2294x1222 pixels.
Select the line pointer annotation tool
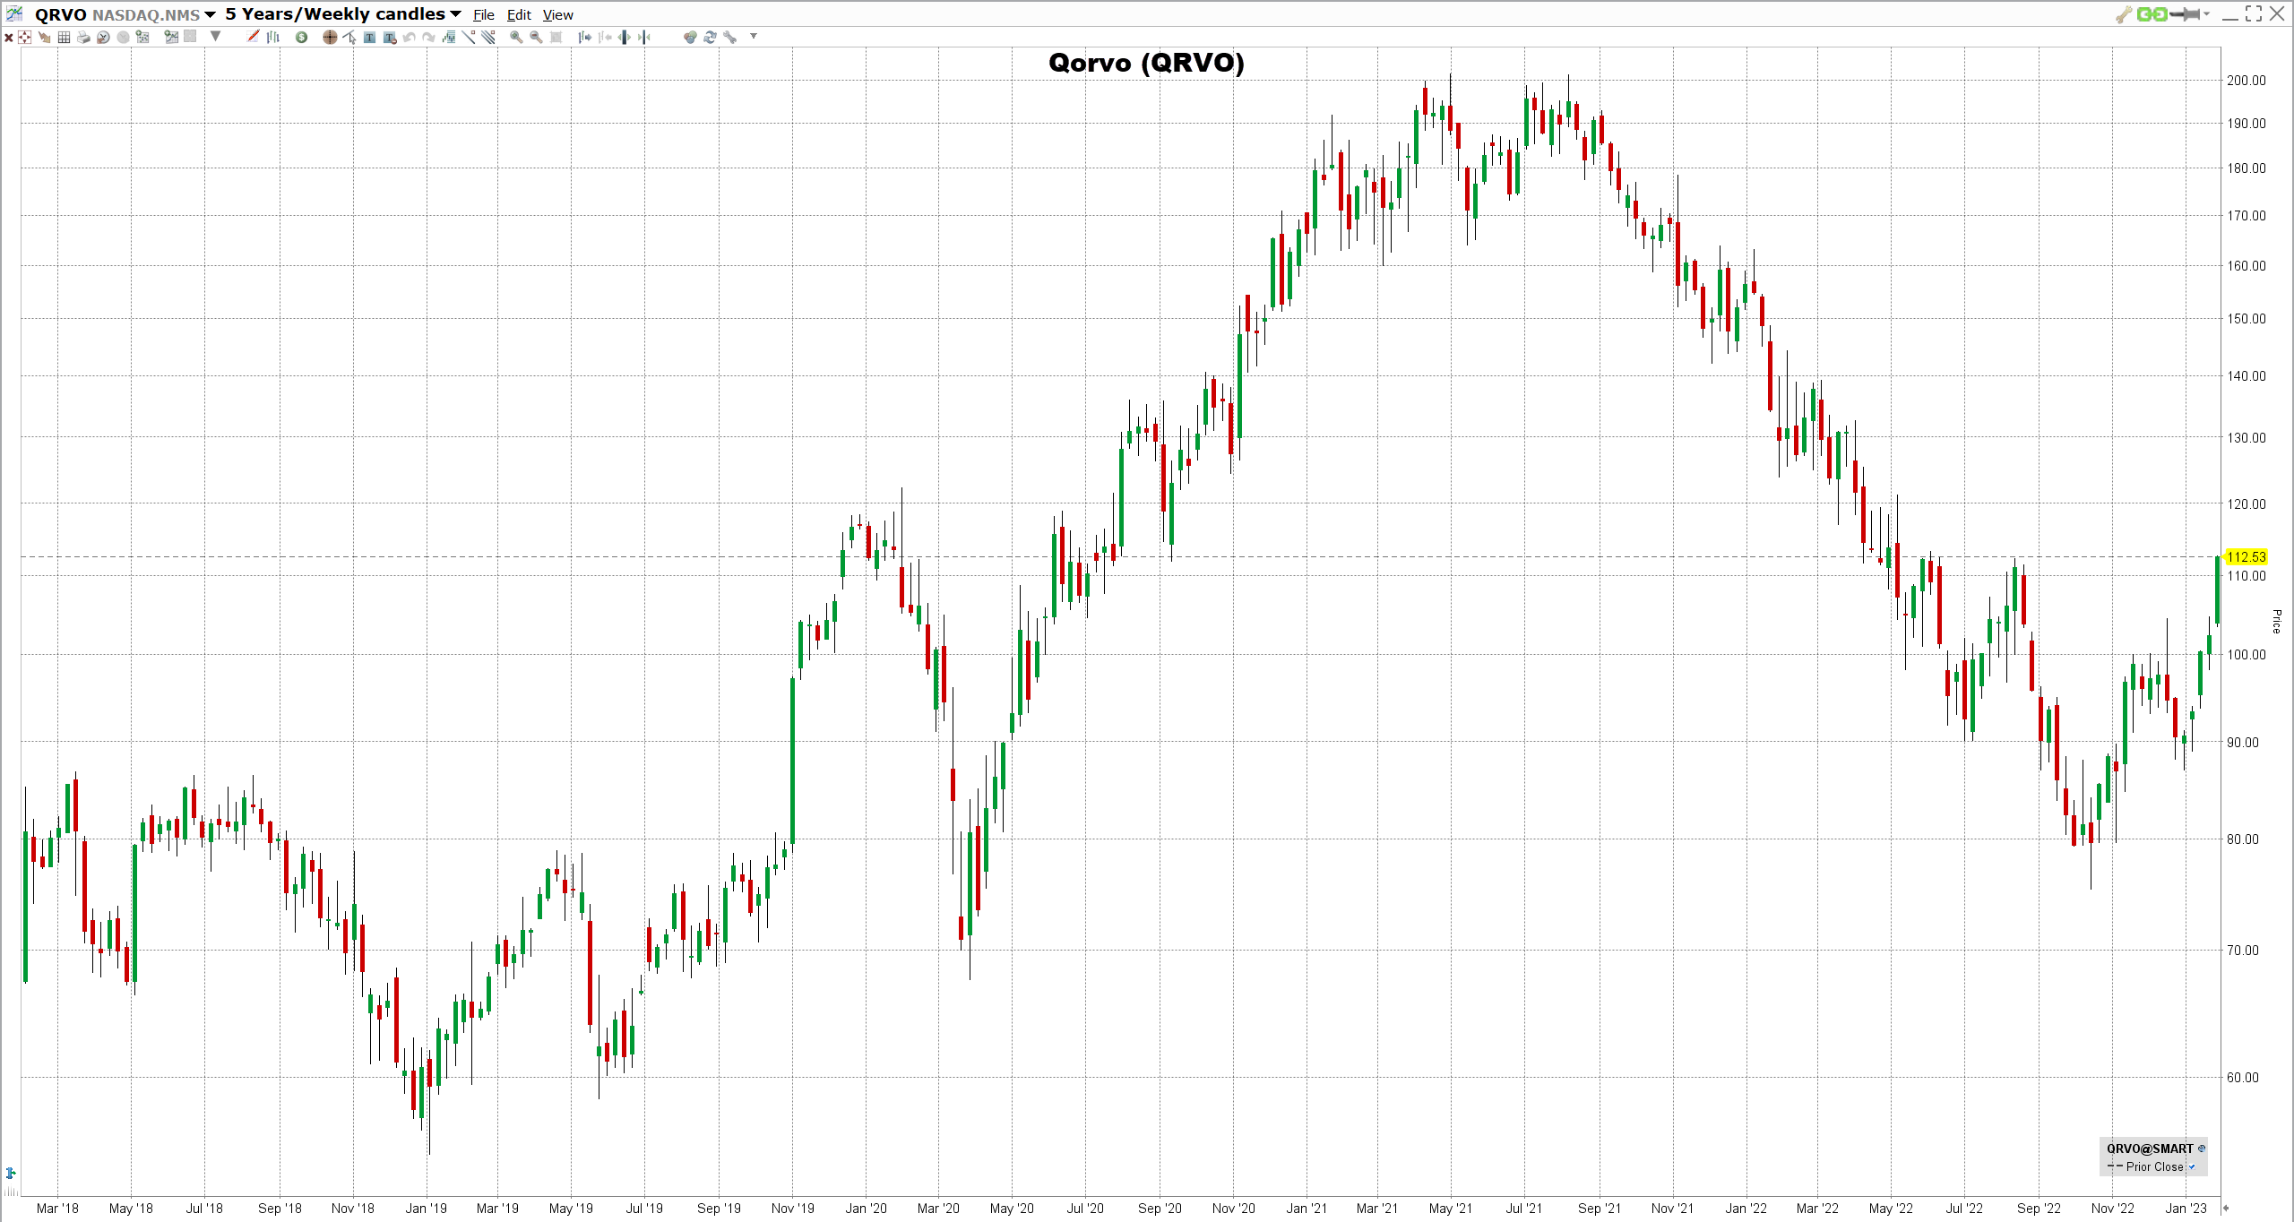[349, 38]
